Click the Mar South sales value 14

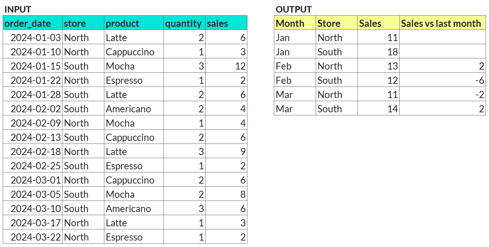(x=379, y=109)
